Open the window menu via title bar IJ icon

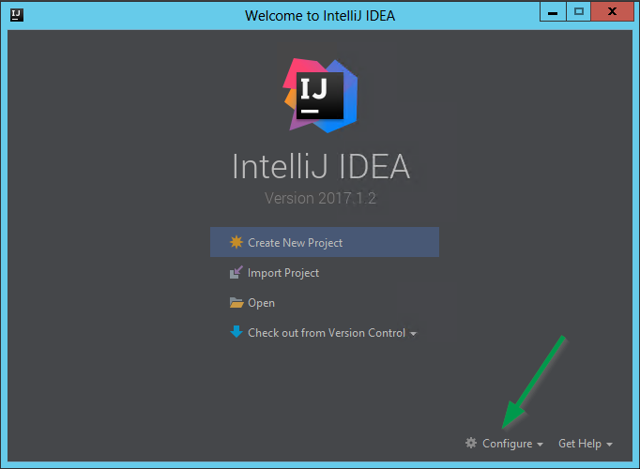click(14, 14)
